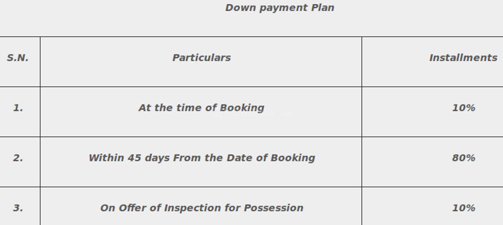Select "On Offer of Inspection for Possession" cell
The image size is (503, 225).
pyautogui.click(x=202, y=208)
